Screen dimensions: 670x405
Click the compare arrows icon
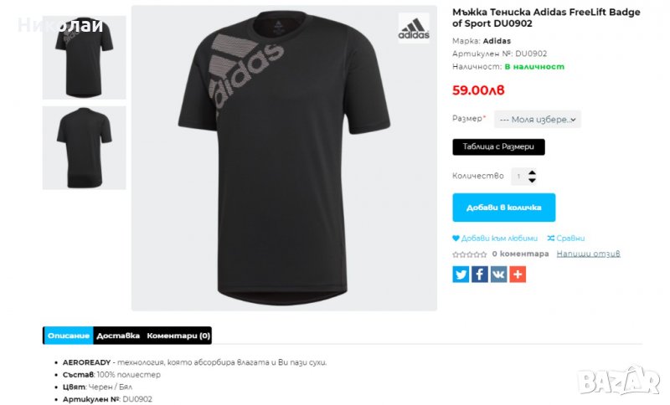[x=551, y=238]
